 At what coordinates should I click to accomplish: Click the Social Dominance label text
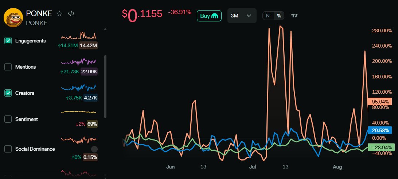click(x=35, y=149)
